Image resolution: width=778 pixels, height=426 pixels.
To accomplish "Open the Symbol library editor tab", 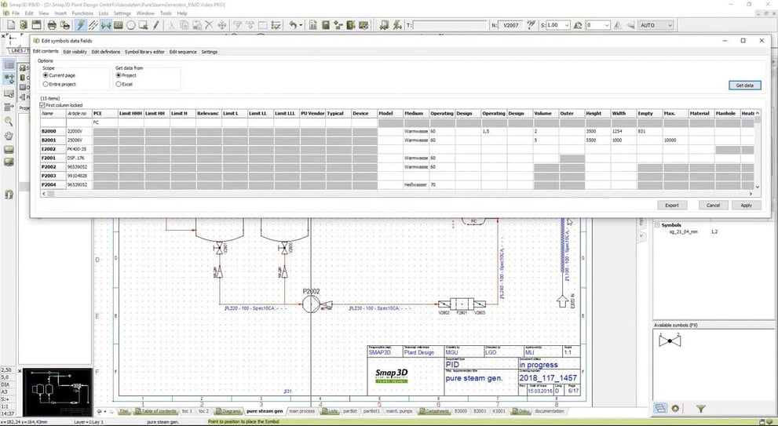I will pyautogui.click(x=144, y=52).
